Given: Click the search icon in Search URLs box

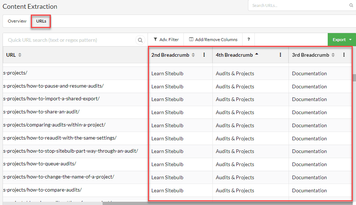Looking at the screenshot, I should click(351, 5).
